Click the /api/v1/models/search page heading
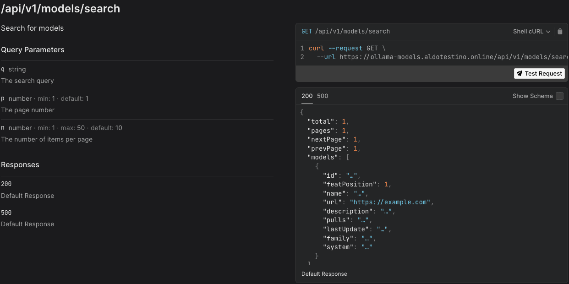Image resolution: width=569 pixels, height=284 pixels. 60,9
